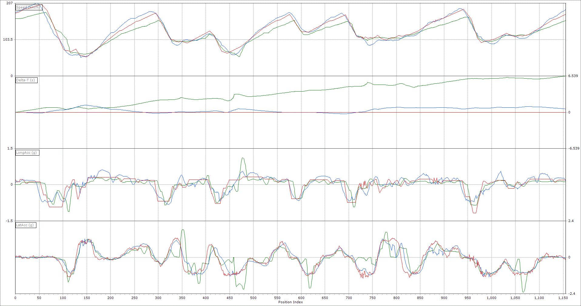The image size is (581, 306).
Task: Click the 500 tick on position axis
Action: tap(254, 298)
